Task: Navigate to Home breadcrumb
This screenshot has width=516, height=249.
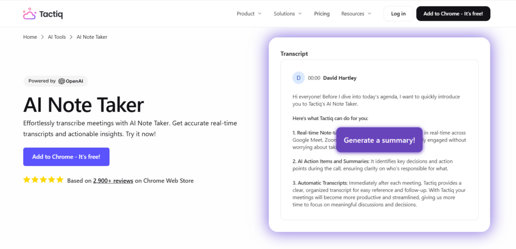Action: pos(30,37)
